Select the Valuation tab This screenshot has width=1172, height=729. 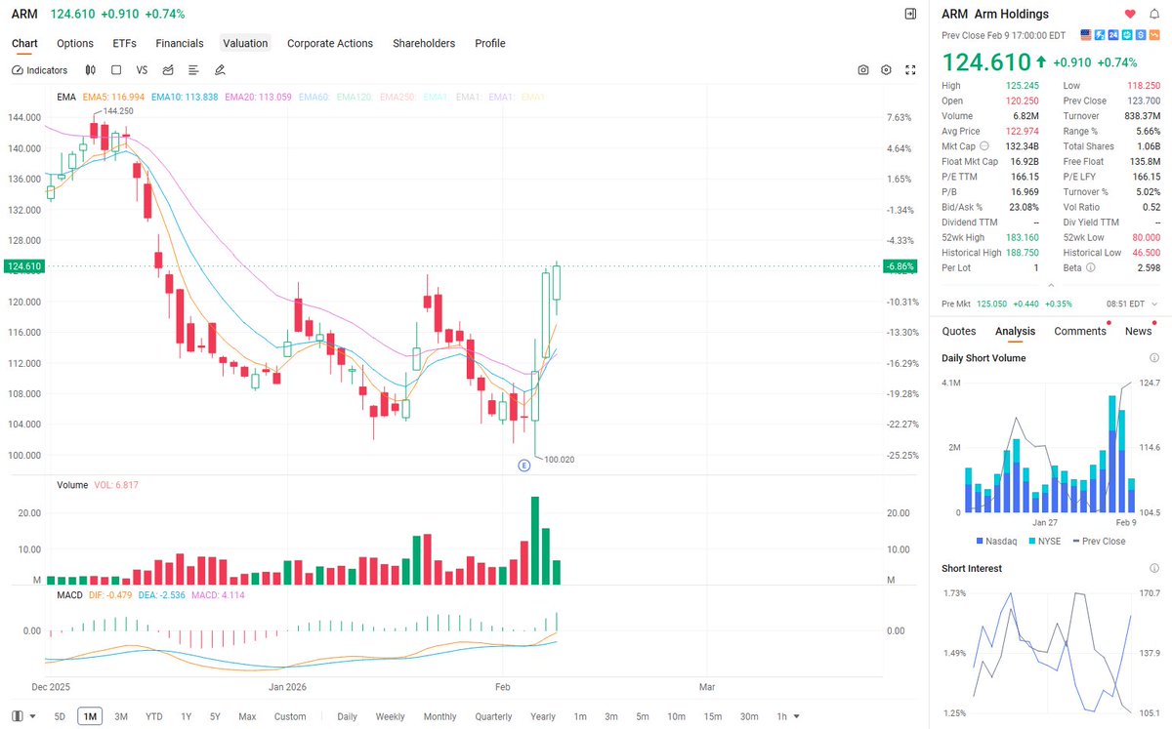(x=245, y=43)
